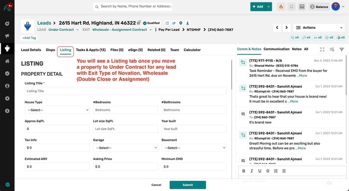Toggle italic formatting in note editor
This screenshot has width=349, height=191.
[252, 171]
